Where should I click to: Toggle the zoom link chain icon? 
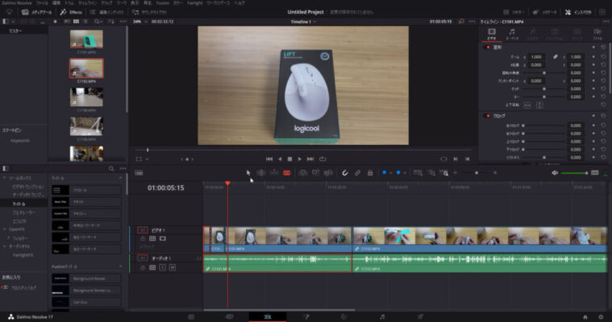[556, 57]
